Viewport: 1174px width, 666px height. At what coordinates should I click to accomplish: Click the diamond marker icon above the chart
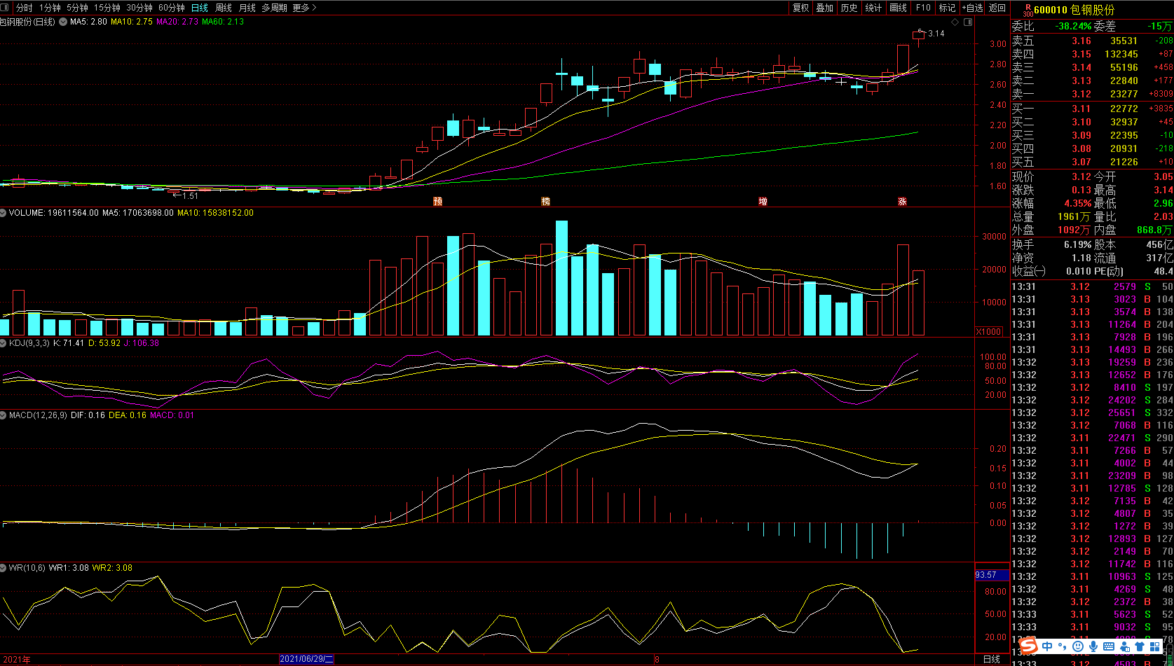click(x=955, y=22)
